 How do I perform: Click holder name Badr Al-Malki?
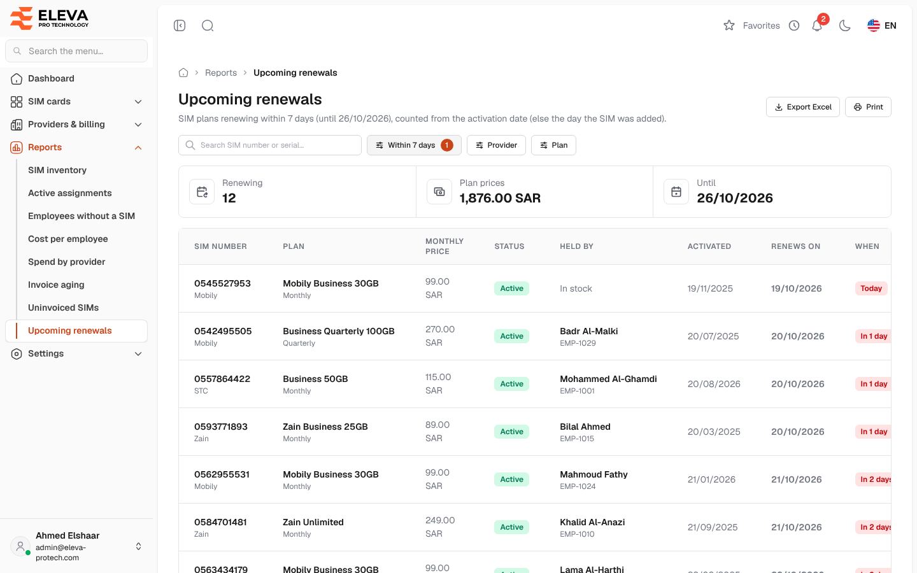click(589, 331)
